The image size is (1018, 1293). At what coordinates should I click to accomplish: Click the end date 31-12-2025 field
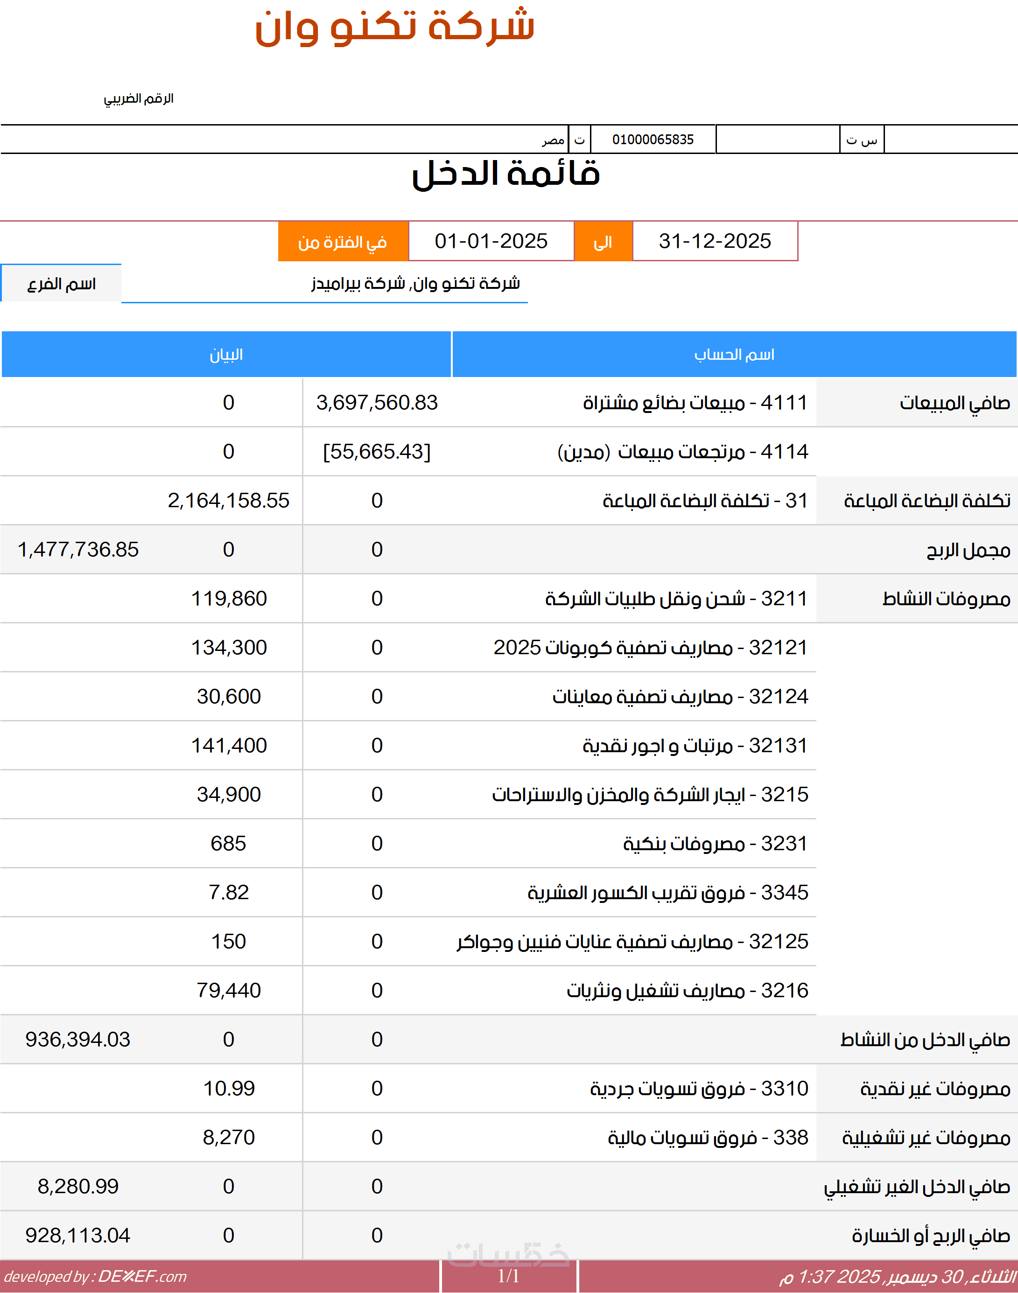[x=714, y=241]
